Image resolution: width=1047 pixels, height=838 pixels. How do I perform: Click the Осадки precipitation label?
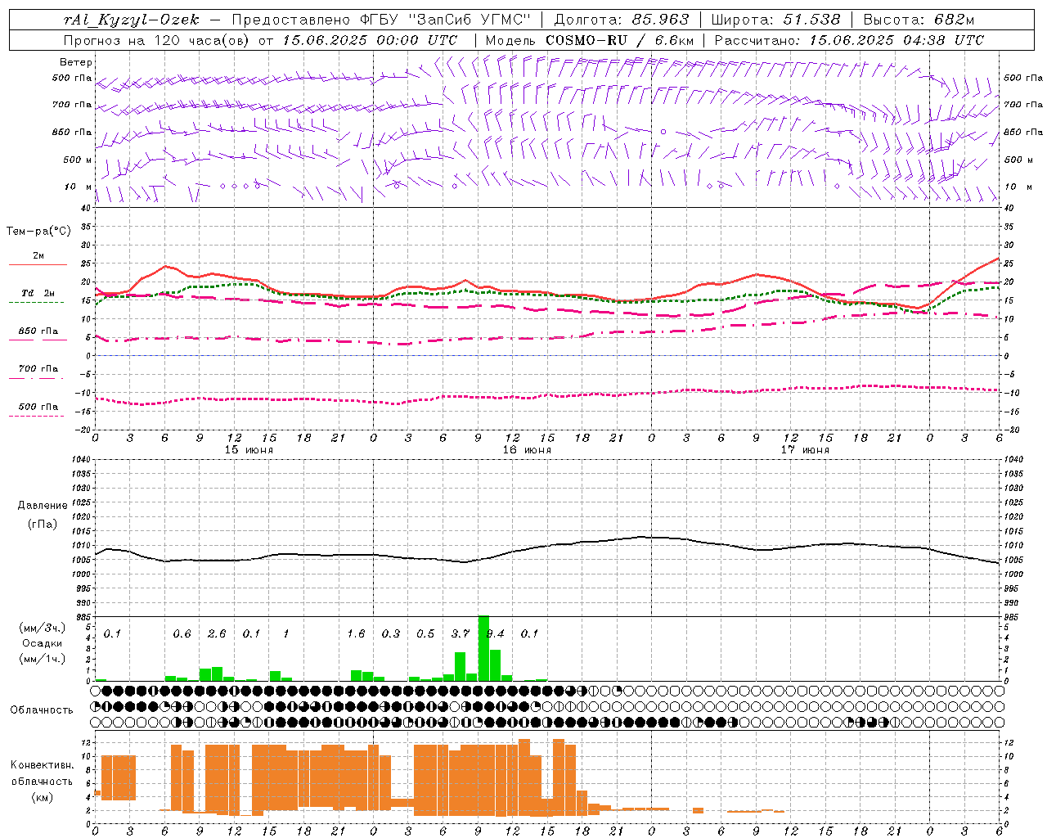coord(42,643)
